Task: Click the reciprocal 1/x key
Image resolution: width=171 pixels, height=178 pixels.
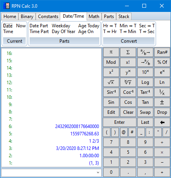Action: pyautogui.click(x=162, y=92)
